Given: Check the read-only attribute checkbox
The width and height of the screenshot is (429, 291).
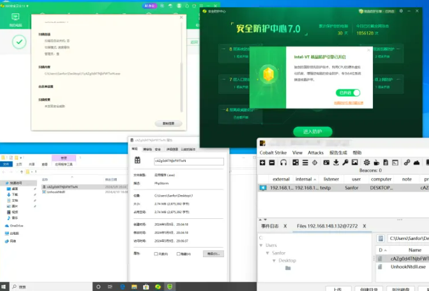Looking at the screenshot, I should [x=156, y=254].
